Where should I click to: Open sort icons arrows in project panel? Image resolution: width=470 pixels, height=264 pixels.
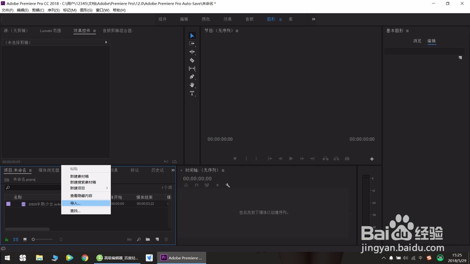click(x=61, y=240)
